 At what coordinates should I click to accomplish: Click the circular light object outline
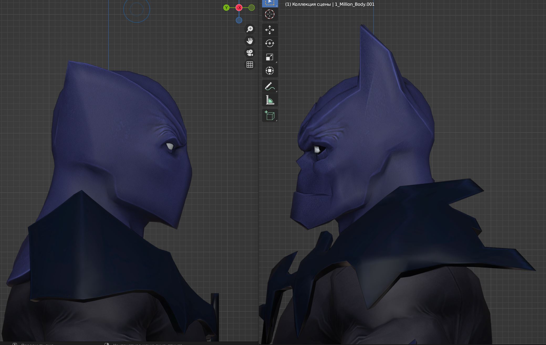coord(137,9)
